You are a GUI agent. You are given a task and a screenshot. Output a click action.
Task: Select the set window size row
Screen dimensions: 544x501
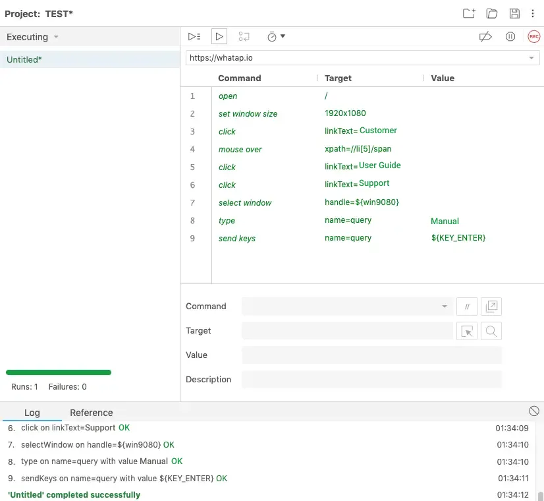pyautogui.click(x=362, y=114)
